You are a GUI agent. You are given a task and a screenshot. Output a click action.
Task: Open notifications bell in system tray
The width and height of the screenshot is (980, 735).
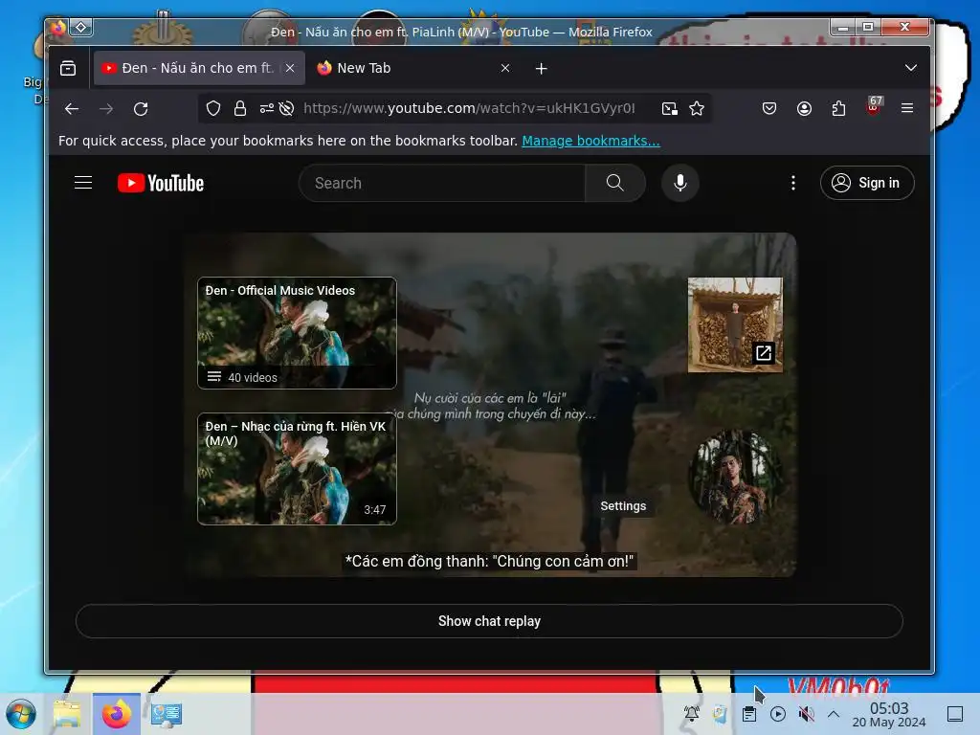pyautogui.click(x=692, y=713)
